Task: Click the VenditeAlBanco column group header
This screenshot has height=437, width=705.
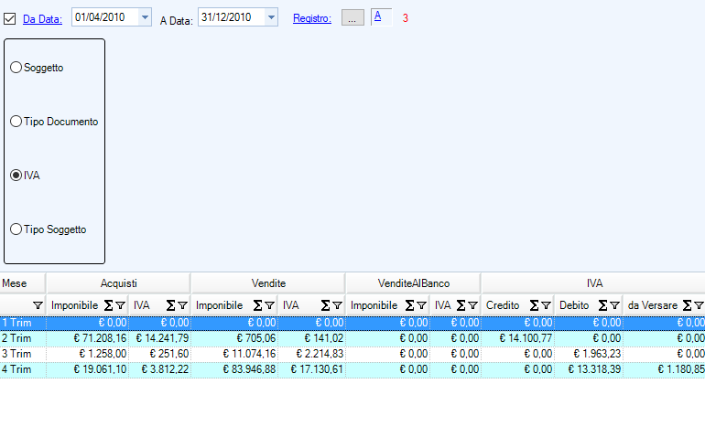Action: (x=413, y=283)
